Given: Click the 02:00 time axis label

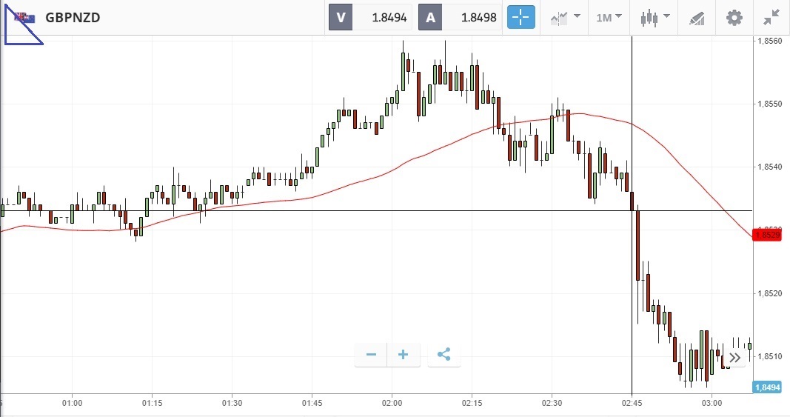Looking at the screenshot, I should [392, 403].
